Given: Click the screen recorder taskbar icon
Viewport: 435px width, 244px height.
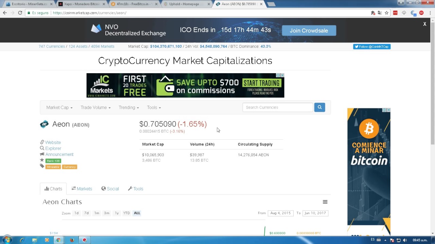Looking at the screenshot, I should coord(85,240).
